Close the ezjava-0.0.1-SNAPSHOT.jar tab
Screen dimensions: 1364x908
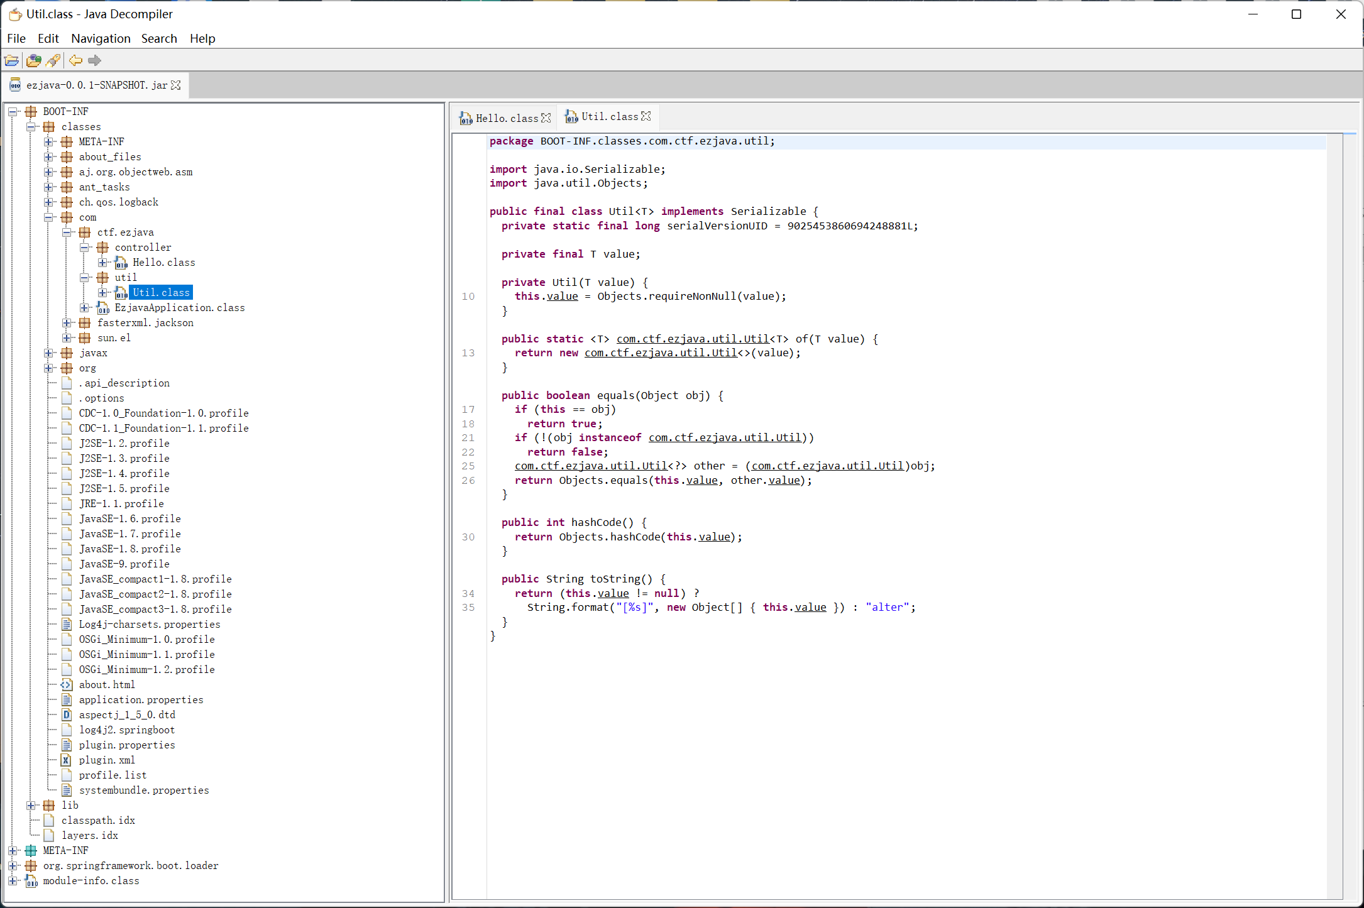(176, 85)
